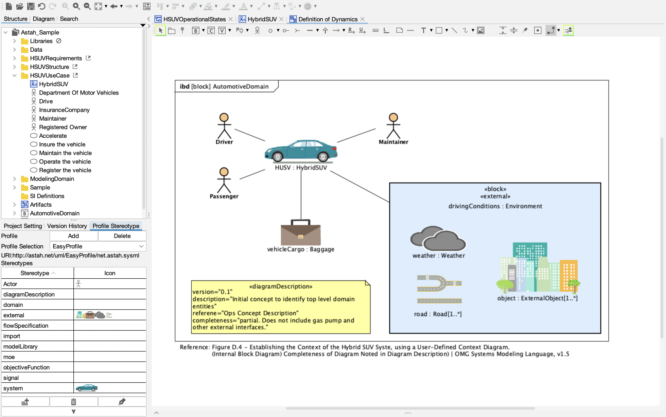Select the Block creation tool (B)
Image resolution: width=666 pixels, height=417 pixels.
coord(195,30)
